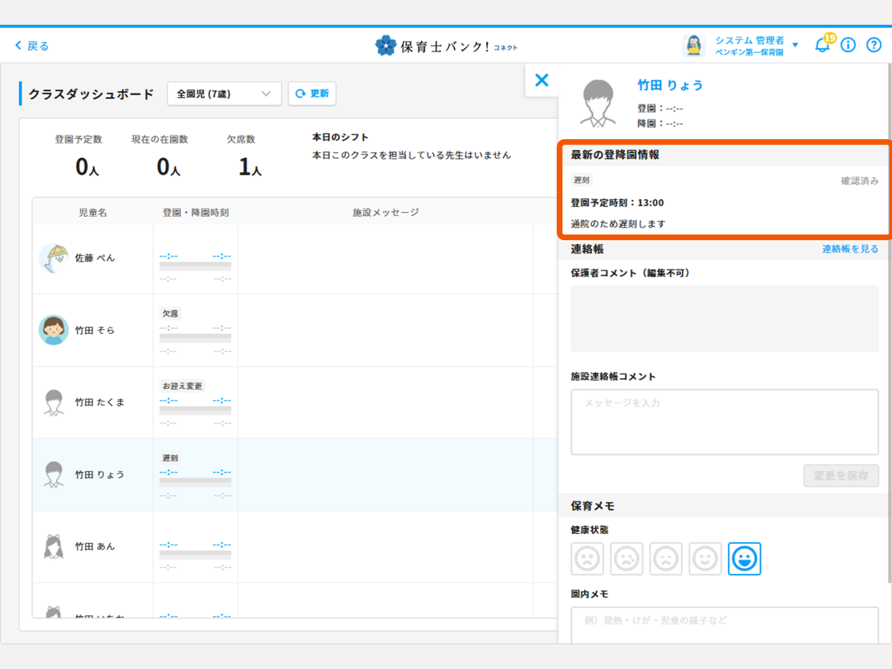The image size is (892, 669).
Task: Click the system administrator penguin avatar
Action: 693,45
